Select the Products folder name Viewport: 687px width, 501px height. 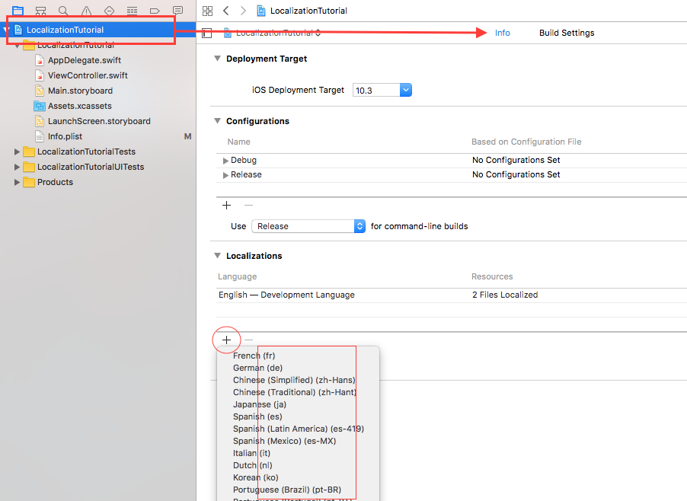coord(55,182)
